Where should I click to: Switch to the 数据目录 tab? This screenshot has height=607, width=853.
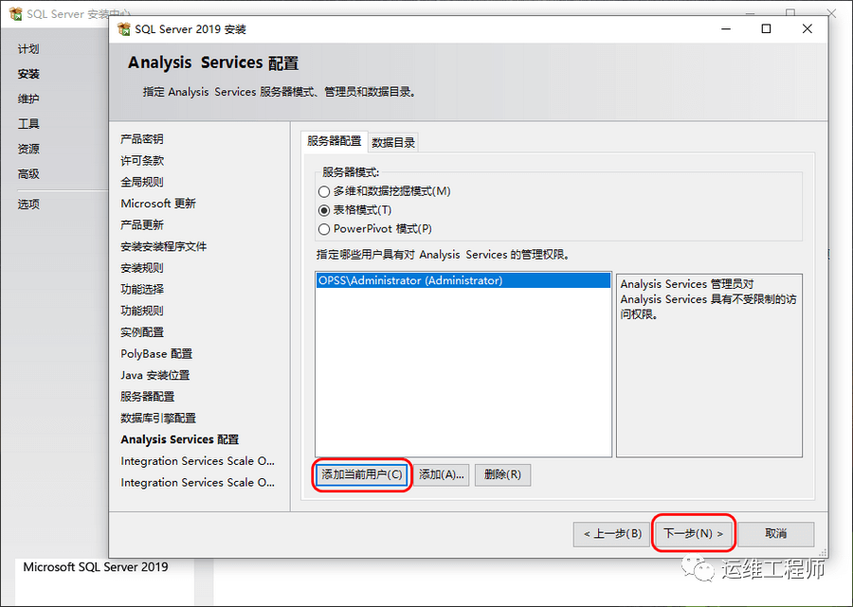pyautogui.click(x=393, y=142)
